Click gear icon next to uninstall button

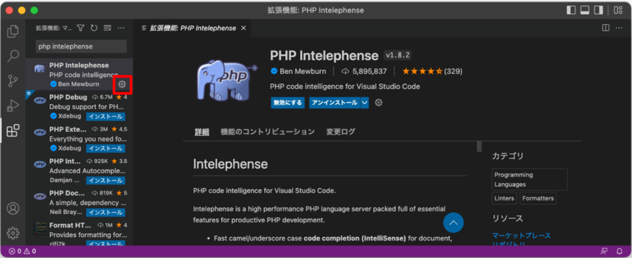pyautogui.click(x=378, y=102)
